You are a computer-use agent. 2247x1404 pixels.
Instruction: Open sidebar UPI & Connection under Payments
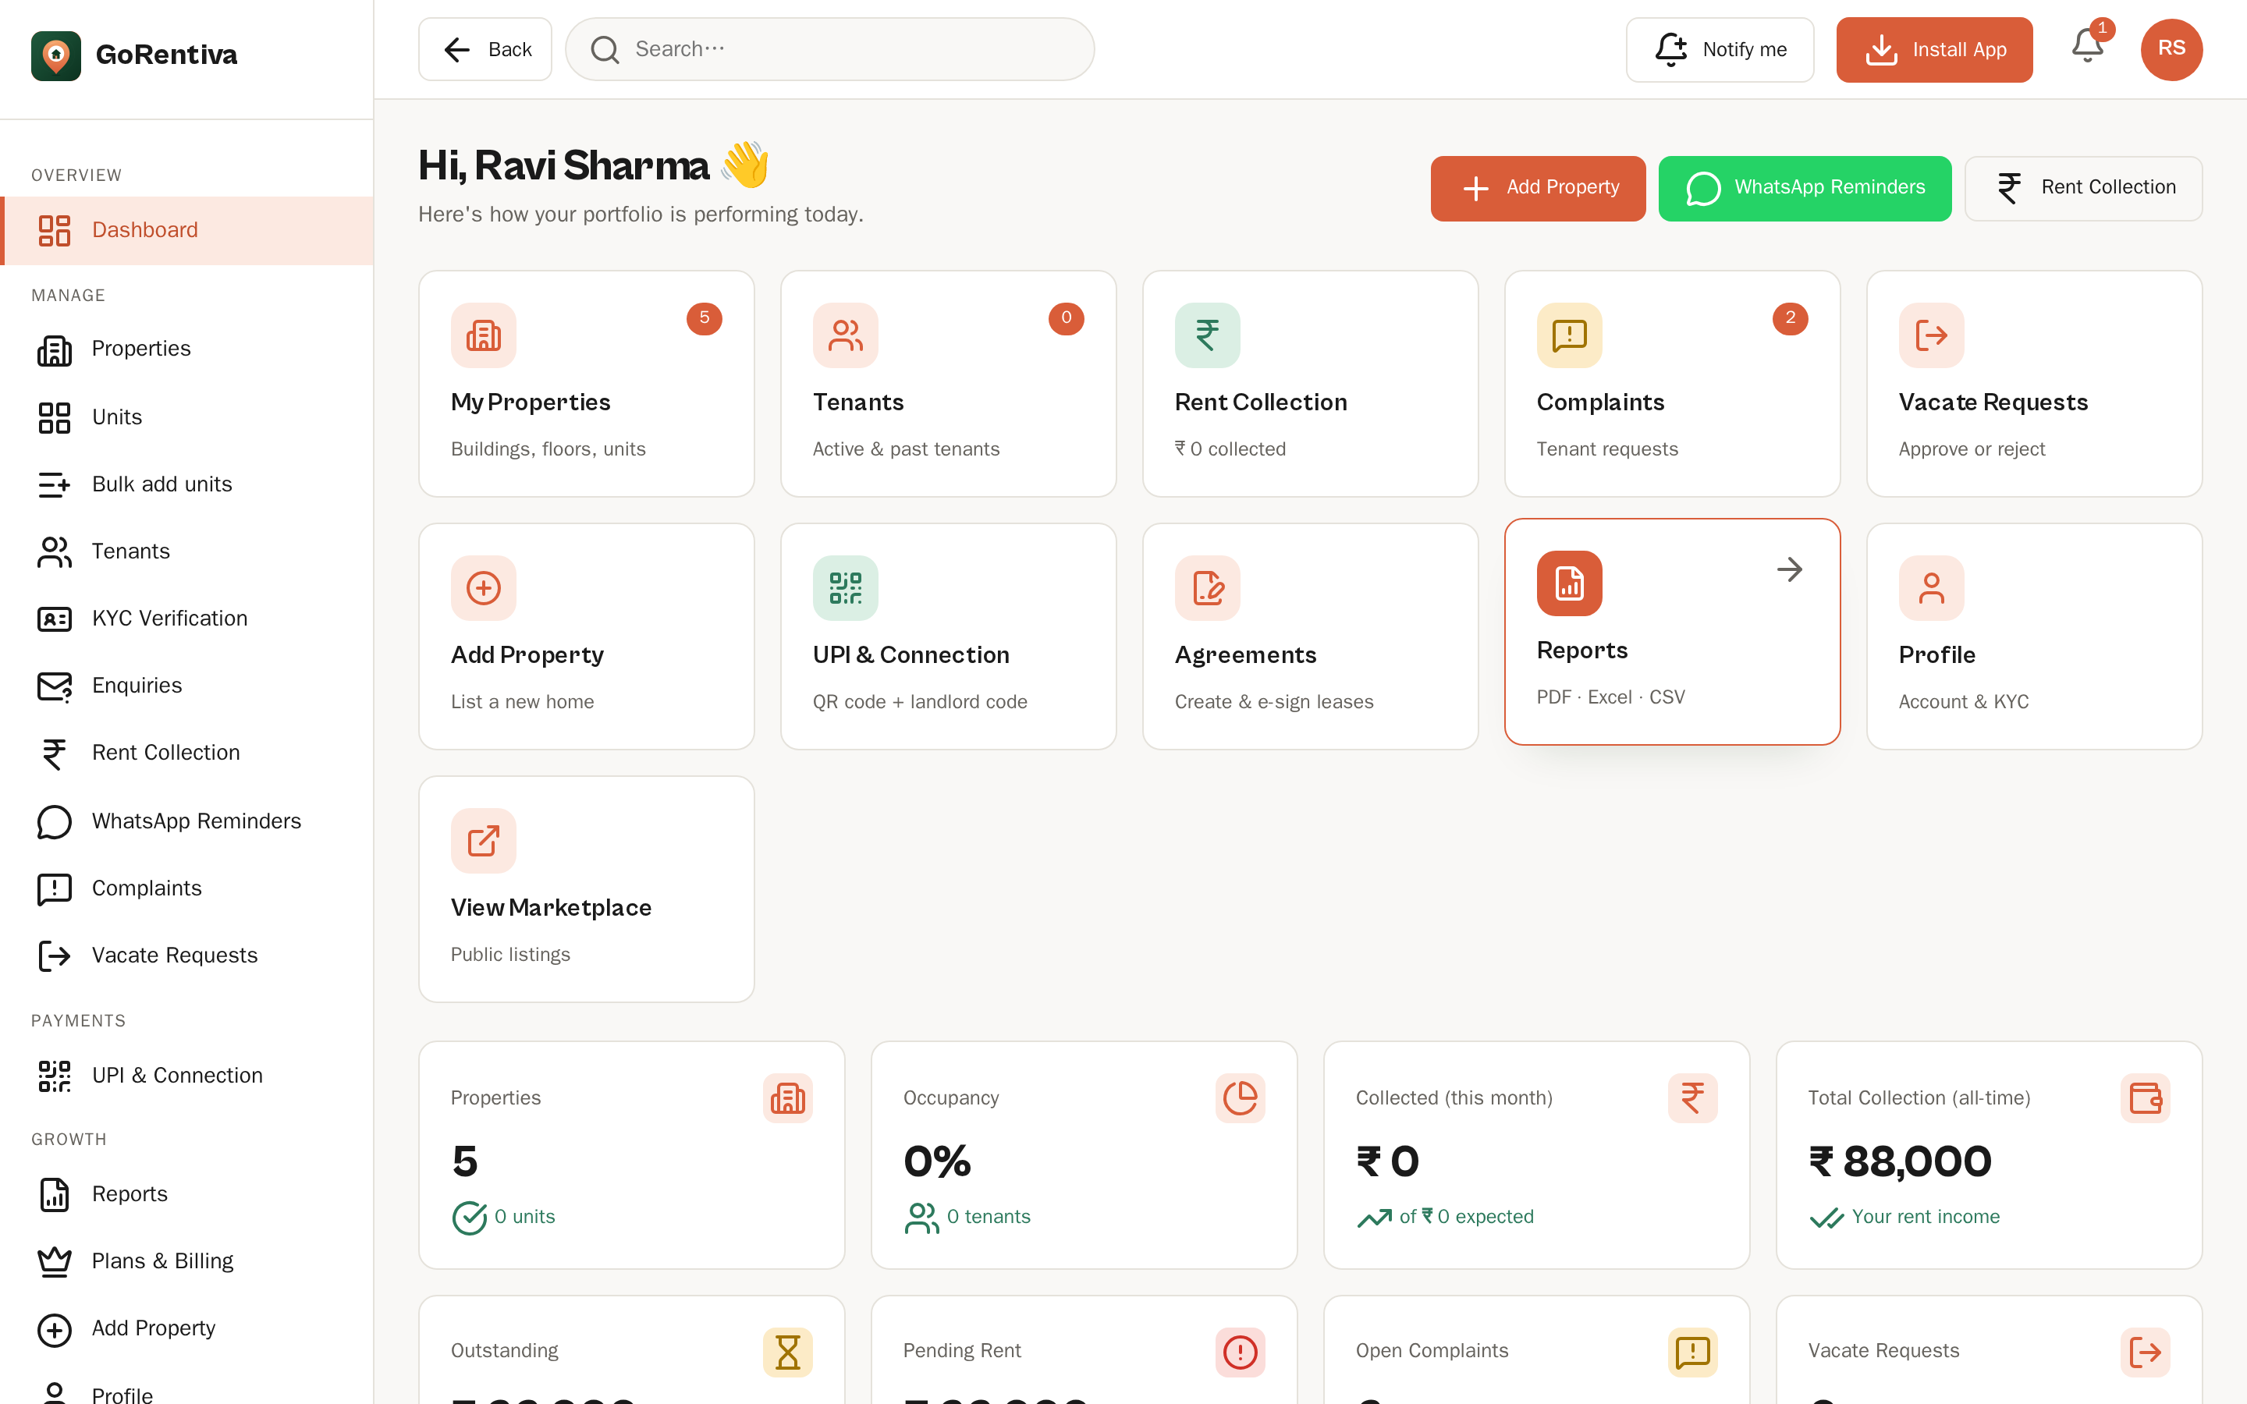pyautogui.click(x=186, y=1076)
